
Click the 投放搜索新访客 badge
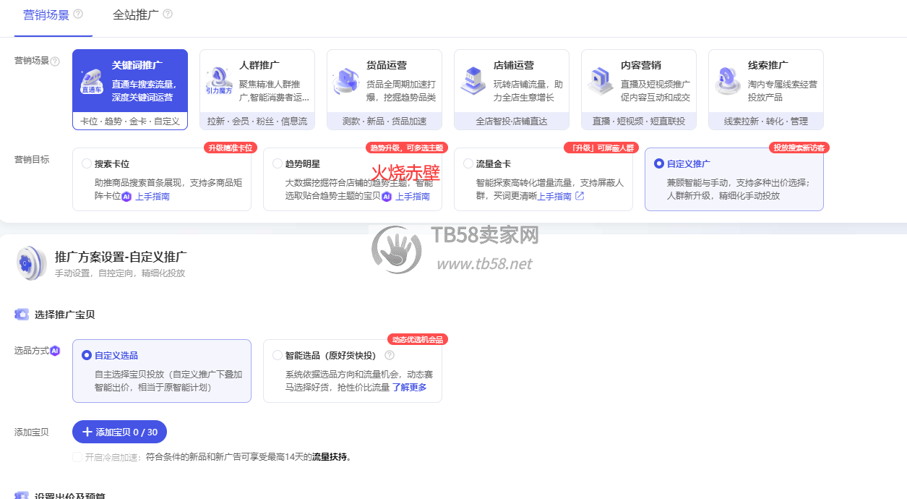799,148
